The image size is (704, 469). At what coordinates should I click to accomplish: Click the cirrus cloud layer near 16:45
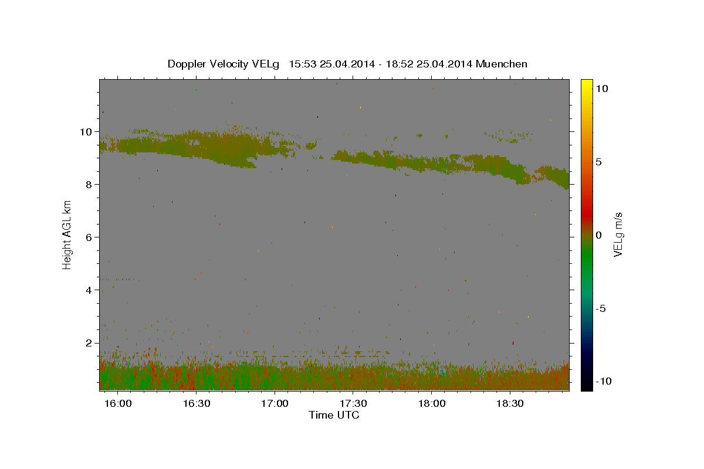[235, 147]
